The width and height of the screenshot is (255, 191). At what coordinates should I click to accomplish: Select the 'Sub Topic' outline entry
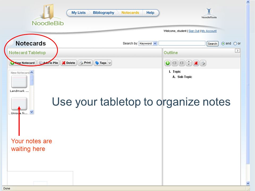[x=185, y=77]
